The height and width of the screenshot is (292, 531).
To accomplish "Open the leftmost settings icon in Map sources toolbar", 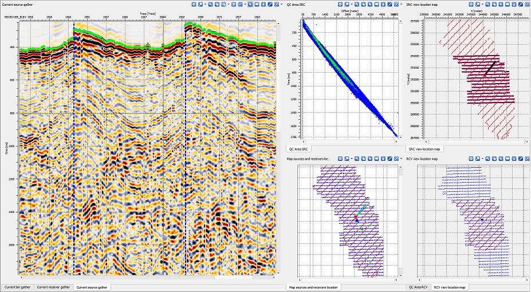I will point(340,159).
